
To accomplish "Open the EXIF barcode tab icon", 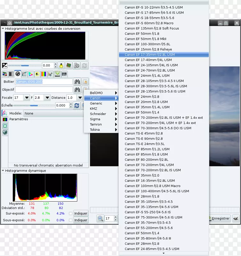I will (64, 74).
